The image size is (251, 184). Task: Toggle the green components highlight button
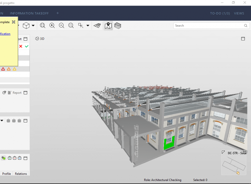(3, 158)
